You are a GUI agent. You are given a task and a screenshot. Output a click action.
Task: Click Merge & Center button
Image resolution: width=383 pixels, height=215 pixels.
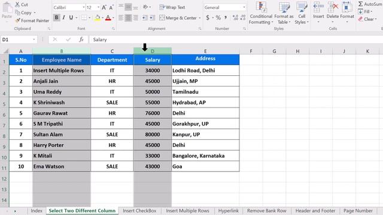(x=178, y=17)
